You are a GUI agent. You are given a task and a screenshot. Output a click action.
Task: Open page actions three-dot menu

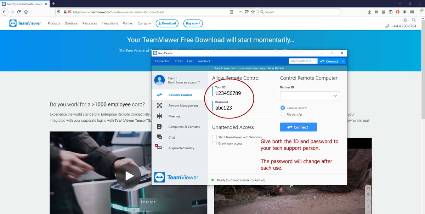click(240, 12)
